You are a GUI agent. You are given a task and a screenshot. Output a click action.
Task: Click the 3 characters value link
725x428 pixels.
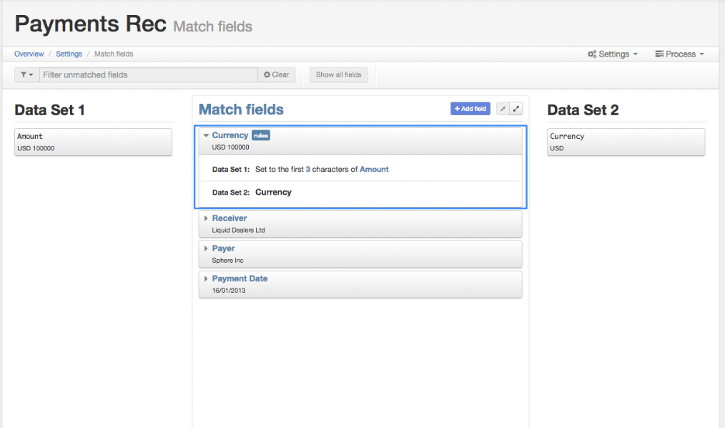tap(308, 170)
